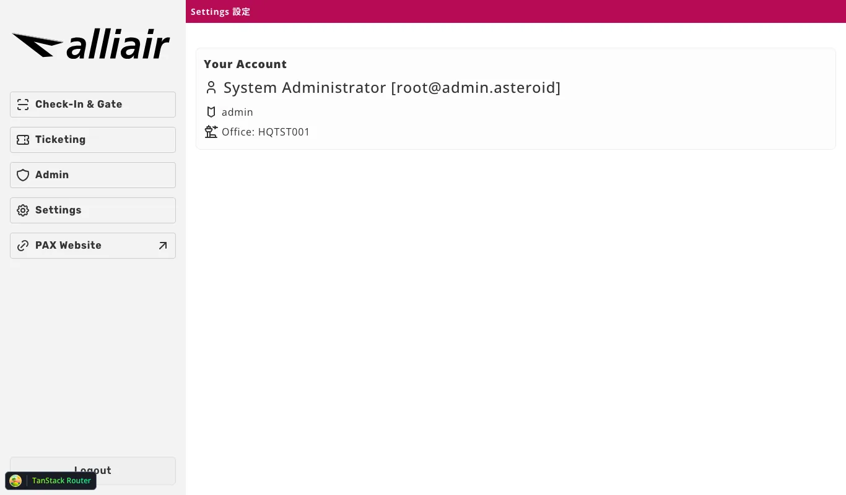Click the role badge icon beside admin

[x=211, y=112]
